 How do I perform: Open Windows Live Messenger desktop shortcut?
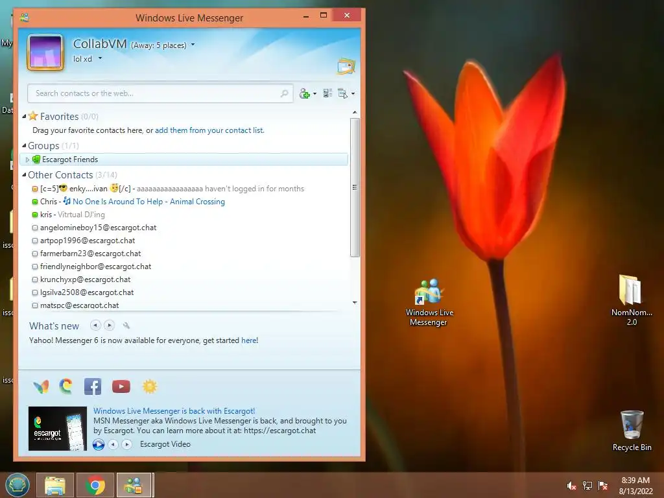tap(429, 302)
